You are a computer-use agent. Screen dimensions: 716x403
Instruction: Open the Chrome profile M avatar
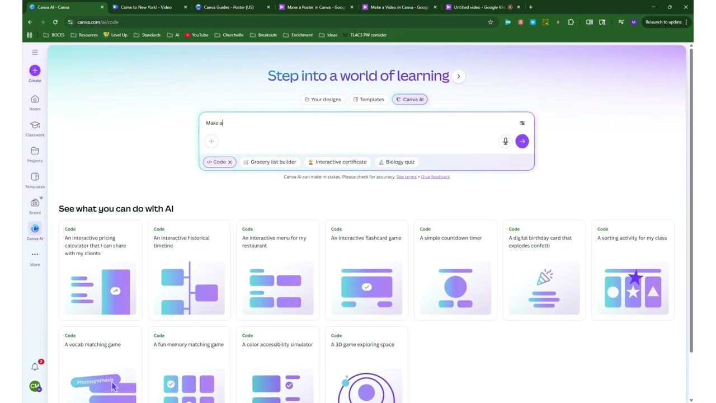633,22
